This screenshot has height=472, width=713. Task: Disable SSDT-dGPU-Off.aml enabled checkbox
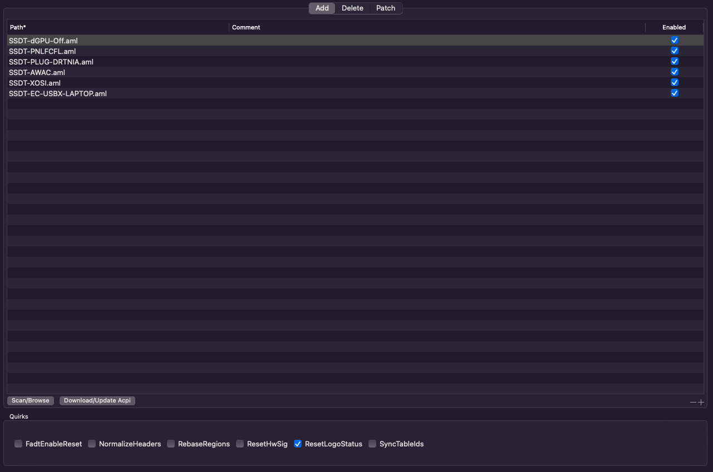675,41
